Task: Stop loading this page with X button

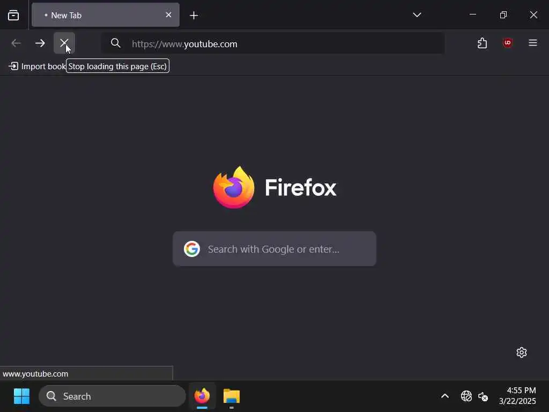Action: click(64, 43)
